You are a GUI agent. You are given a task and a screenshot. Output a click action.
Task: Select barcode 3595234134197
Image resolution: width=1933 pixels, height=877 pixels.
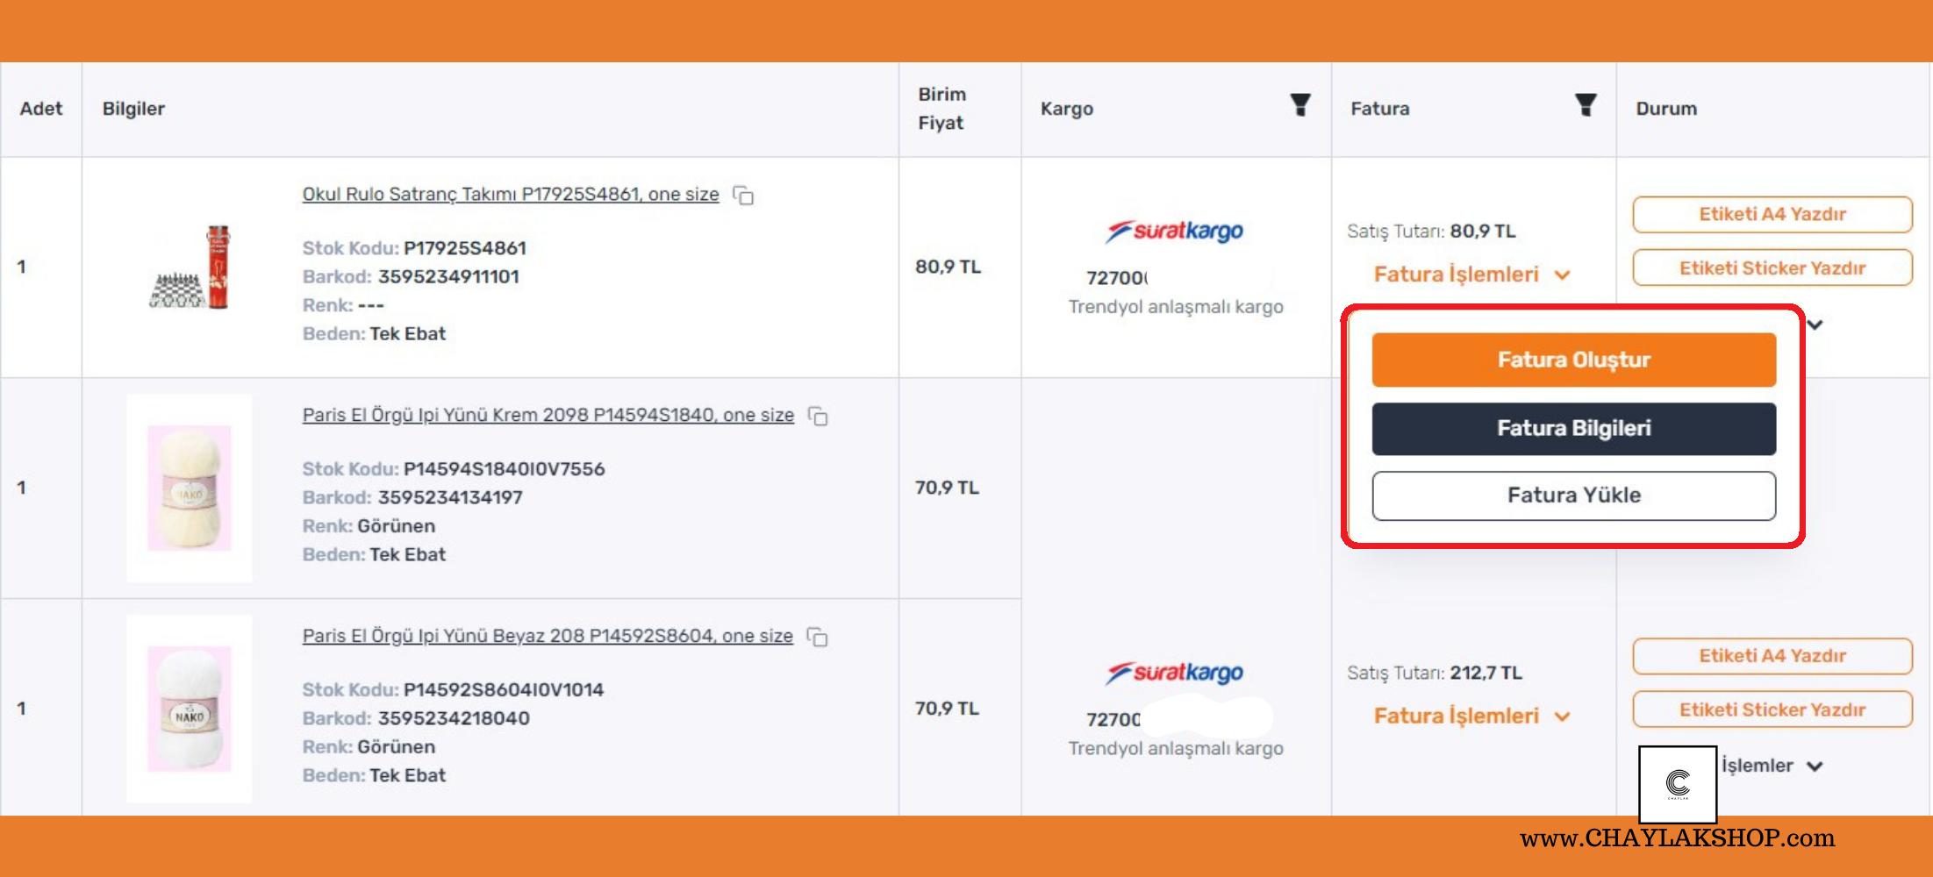[450, 498]
